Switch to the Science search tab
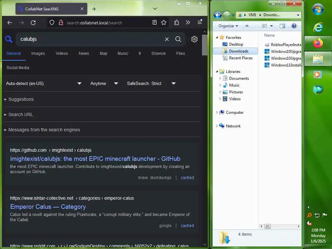The image size is (332, 249). (158, 53)
